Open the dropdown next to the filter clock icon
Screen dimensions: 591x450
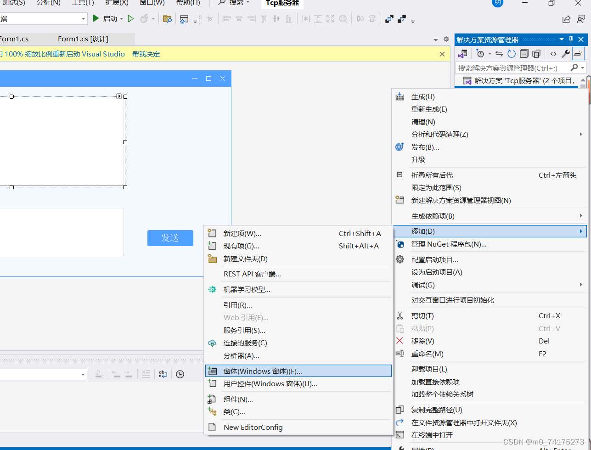(490, 54)
